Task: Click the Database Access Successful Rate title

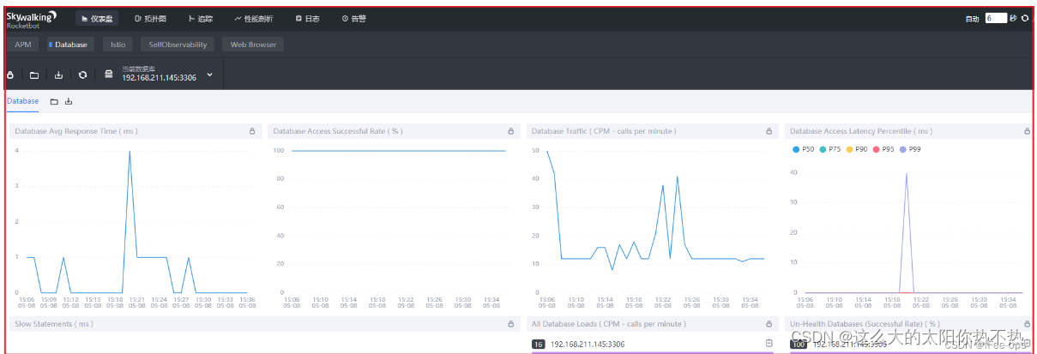Action: pyautogui.click(x=338, y=131)
